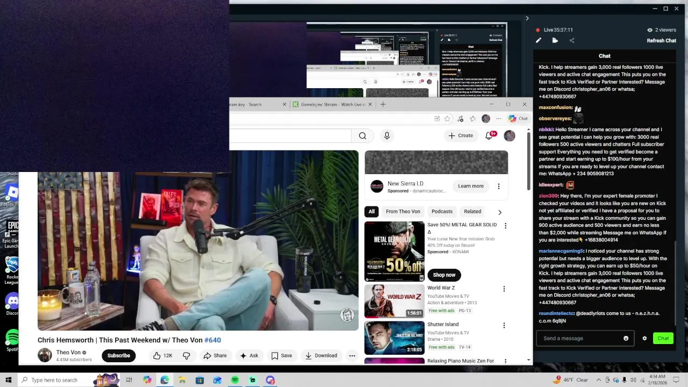The image size is (688, 387).
Task: Open World War Z video thumbnail
Action: (394, 301)
